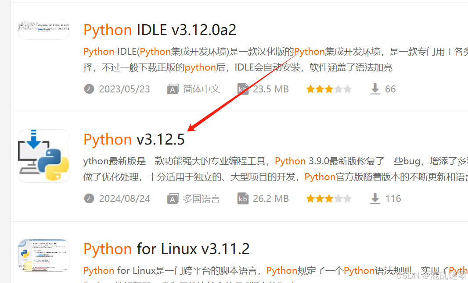Click the description line starting '择，不过一般下载正版的python后'
468x283 pixels.
click(x=238, y=67)
